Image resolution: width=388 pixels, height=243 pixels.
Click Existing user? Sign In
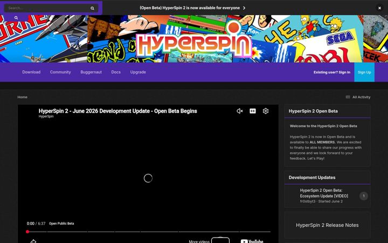pos(332,72)
